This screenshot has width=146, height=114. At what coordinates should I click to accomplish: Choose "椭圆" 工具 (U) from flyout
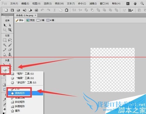(x=25, y=78)
